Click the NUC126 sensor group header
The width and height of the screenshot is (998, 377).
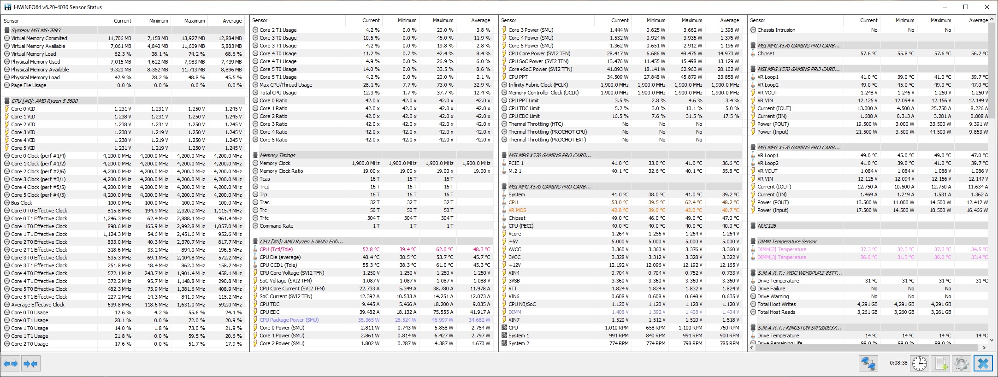point(767,226)
